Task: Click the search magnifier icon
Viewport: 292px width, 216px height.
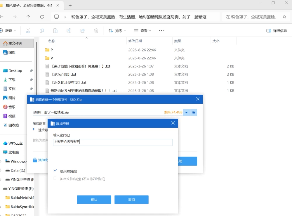Action: click(x=284, y=17)
